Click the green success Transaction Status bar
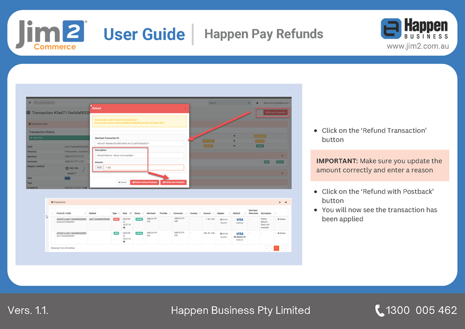This screenshot has height=329, width=465. pos(59,138)
